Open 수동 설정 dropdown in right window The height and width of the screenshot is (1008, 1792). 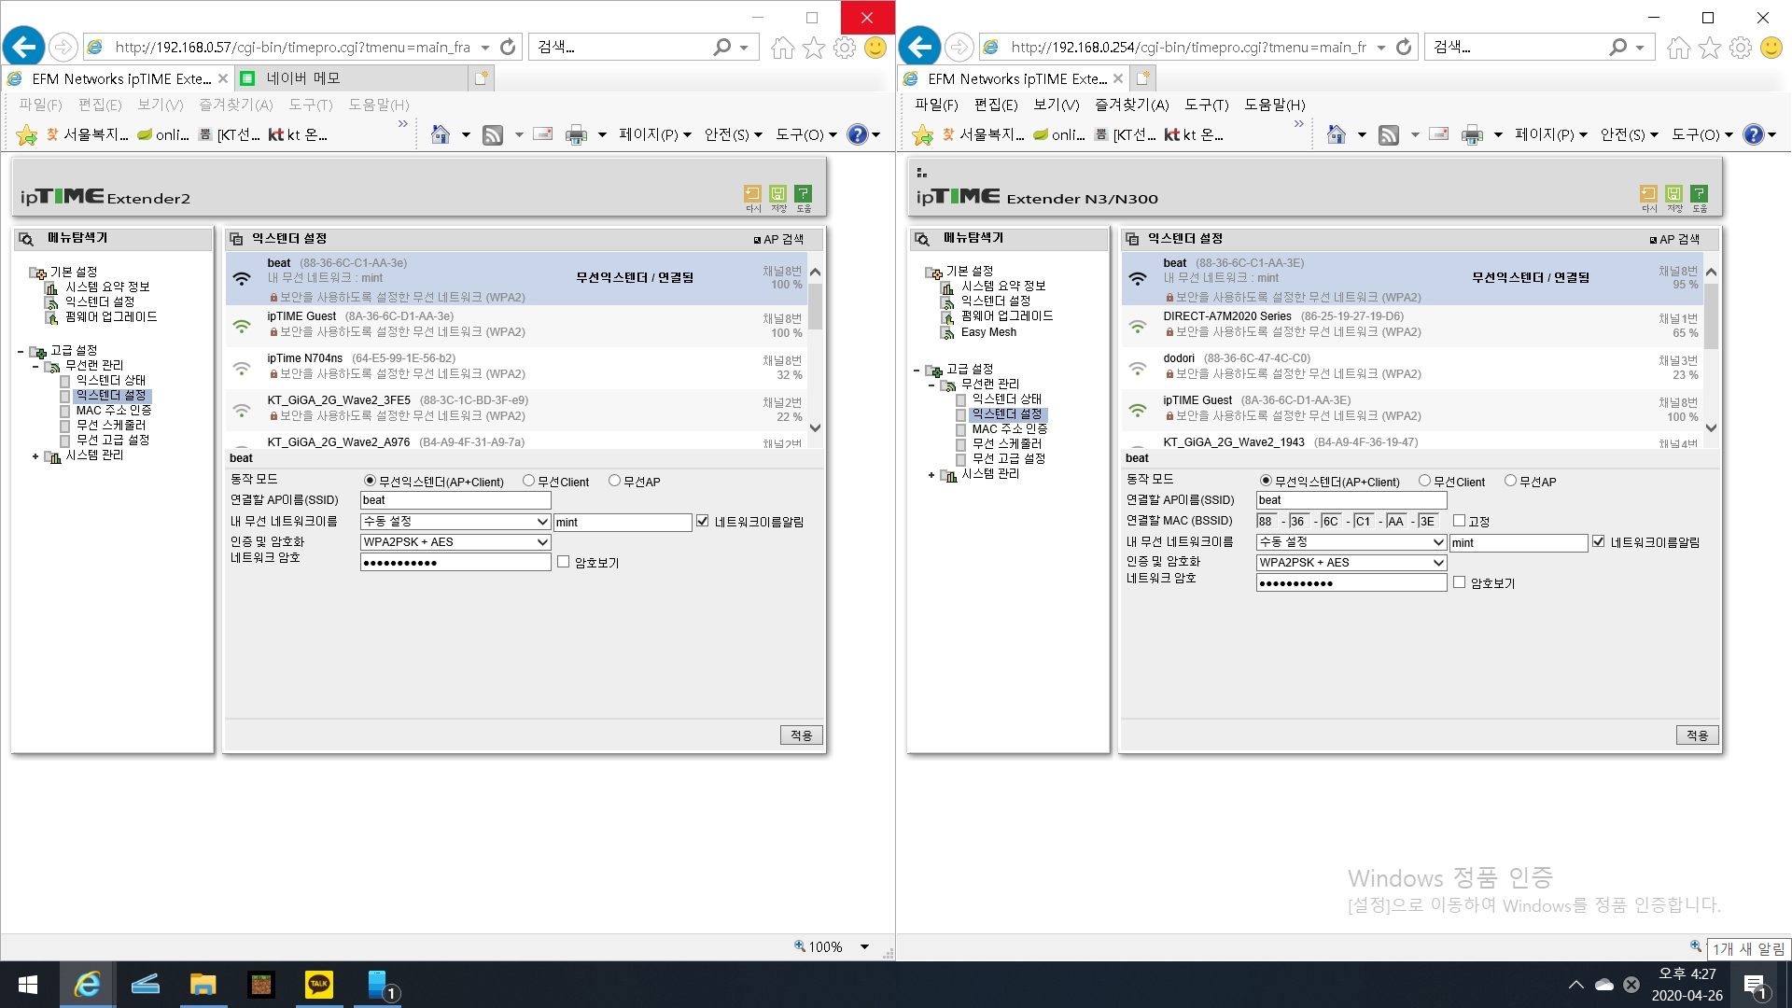[x=1351, y=542]
